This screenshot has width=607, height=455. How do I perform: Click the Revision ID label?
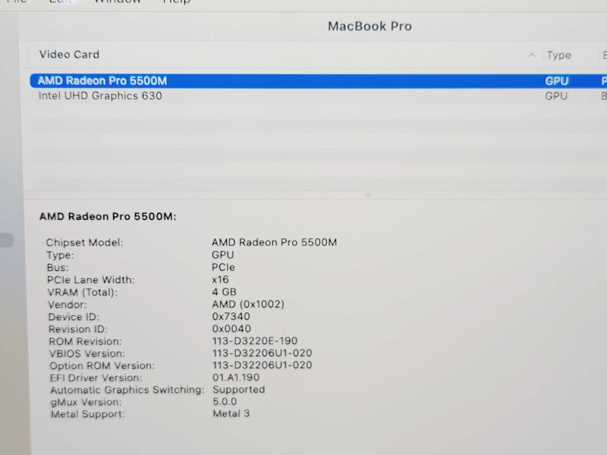[78, 329]
